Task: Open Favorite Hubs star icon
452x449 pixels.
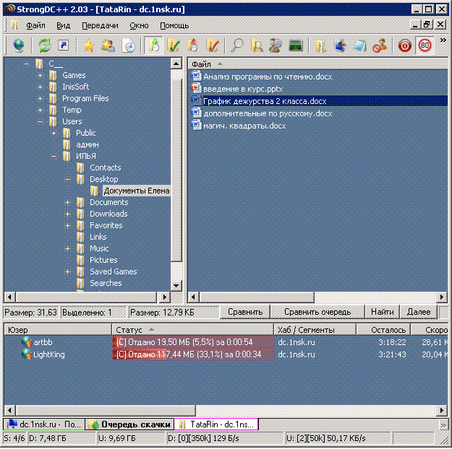Action: click(89, 45)
